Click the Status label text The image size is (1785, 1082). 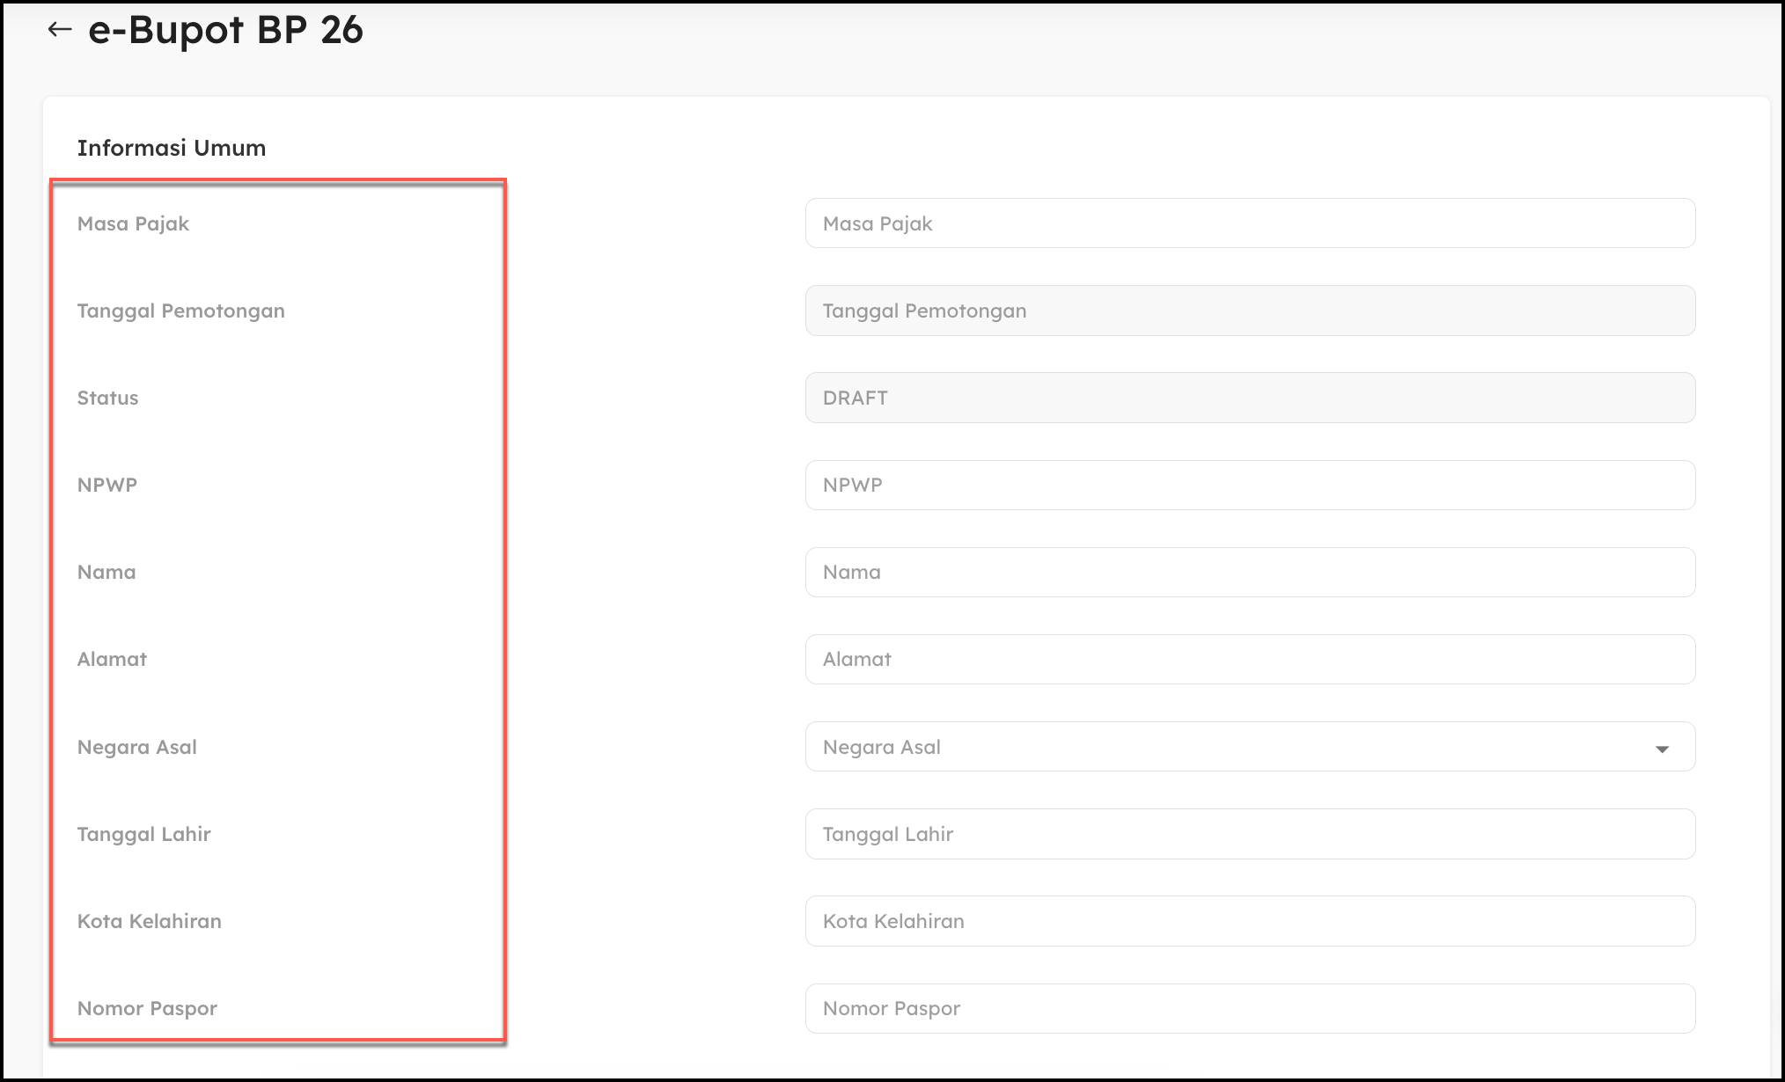pos(107,398)
